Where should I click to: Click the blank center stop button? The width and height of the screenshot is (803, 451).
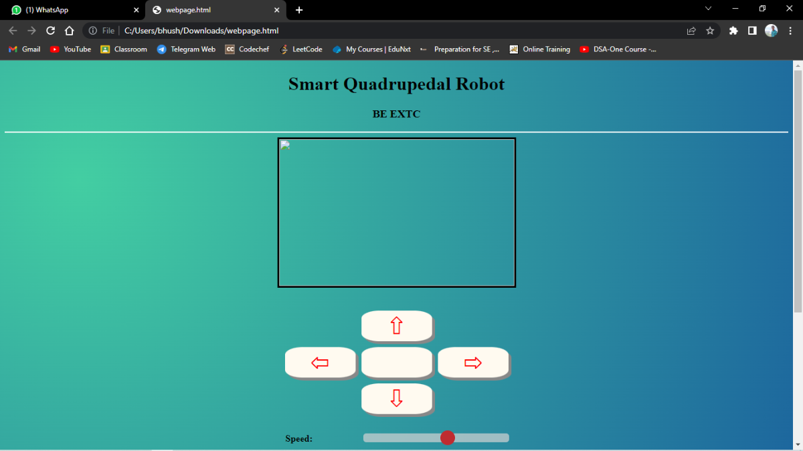[396, 363]
